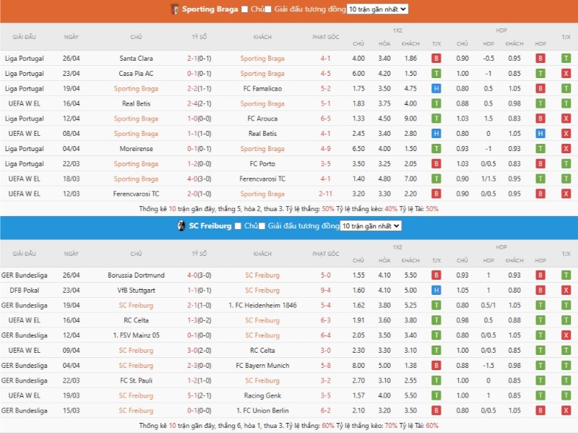The width and height of the screenshot is (578, 433).
Task: Click green T HDP badge in 1. FC Heidenheim row
Action: [x=540, y=305]
